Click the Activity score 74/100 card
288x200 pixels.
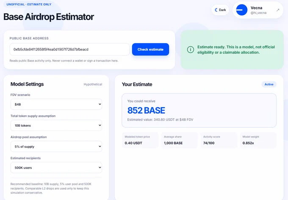pos(219,140)
